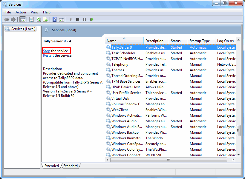Select the Themes service name
The height and width of the screenshot is (179, 245).
point(118,70)
